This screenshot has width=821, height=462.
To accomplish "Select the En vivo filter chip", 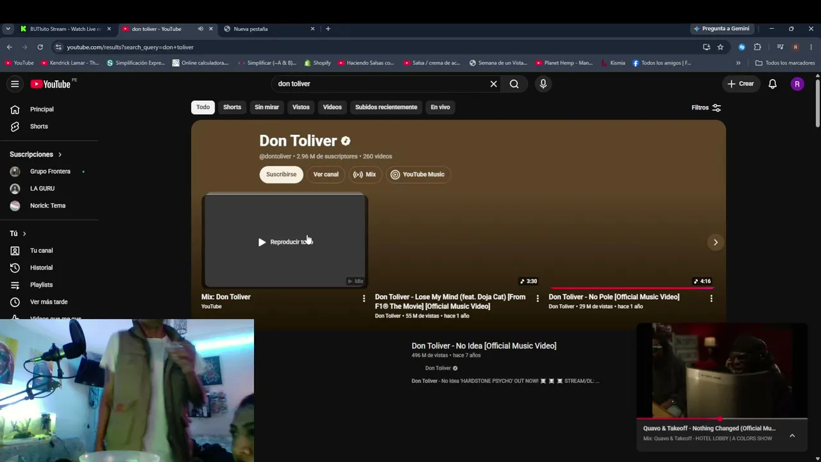I will [x=440, y=107].
